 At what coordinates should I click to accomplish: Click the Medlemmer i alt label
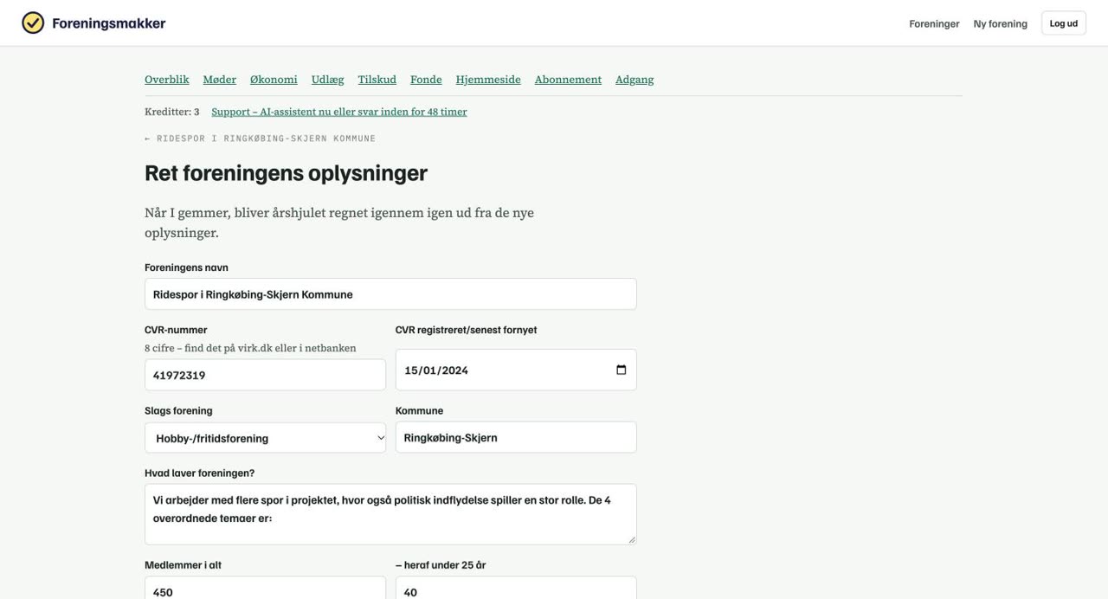pos(183,565)
